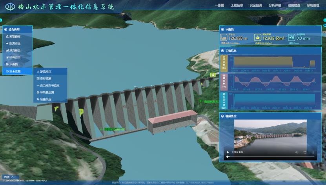Choose 环境量监测 from the submenu

click(50, 93)
